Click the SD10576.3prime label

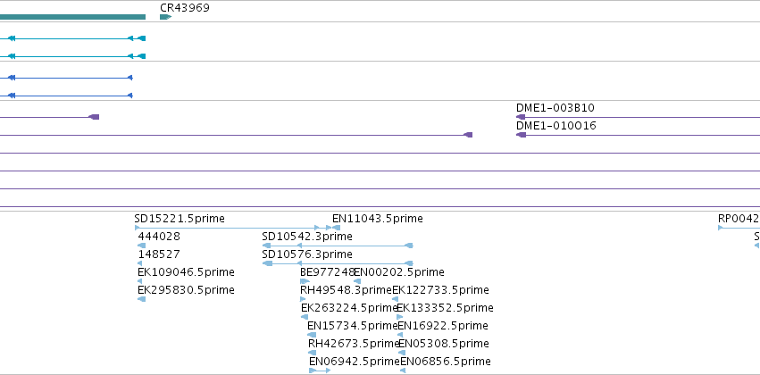pos(307,254)
